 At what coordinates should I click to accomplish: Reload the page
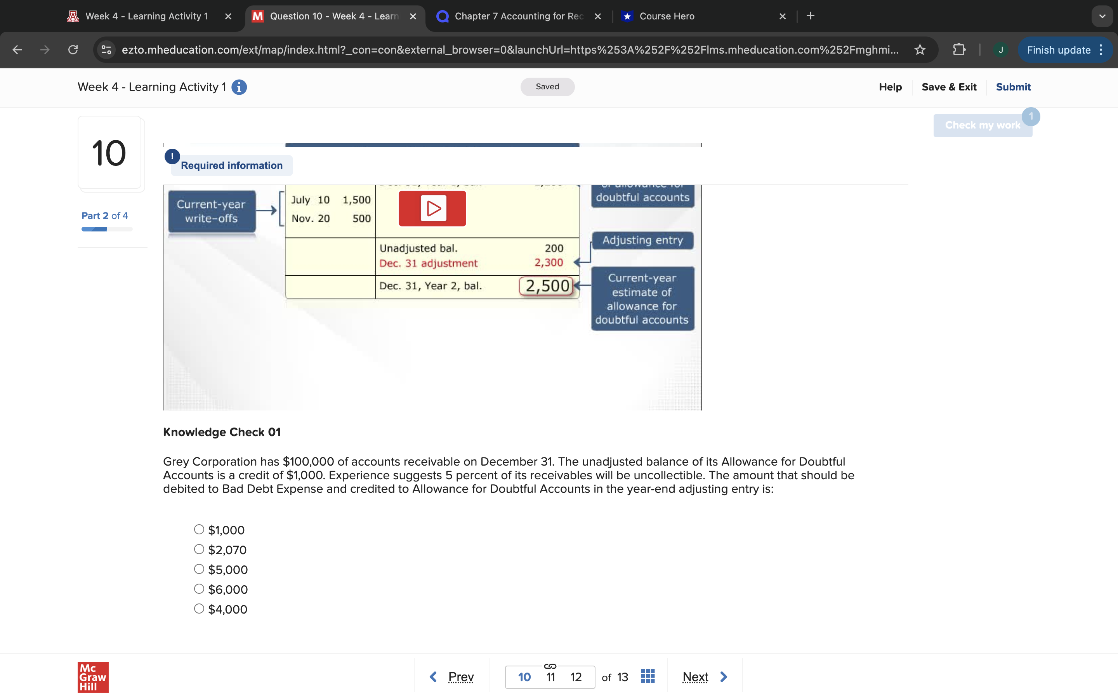73,49
